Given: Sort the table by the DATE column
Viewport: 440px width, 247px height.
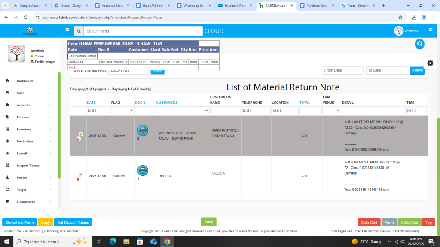Looking at the screenshot, I should (x=91, y=102).
